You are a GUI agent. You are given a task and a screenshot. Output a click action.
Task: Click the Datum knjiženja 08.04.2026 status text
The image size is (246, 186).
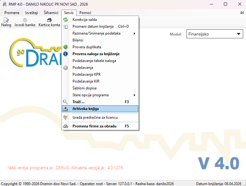(219, 184)
